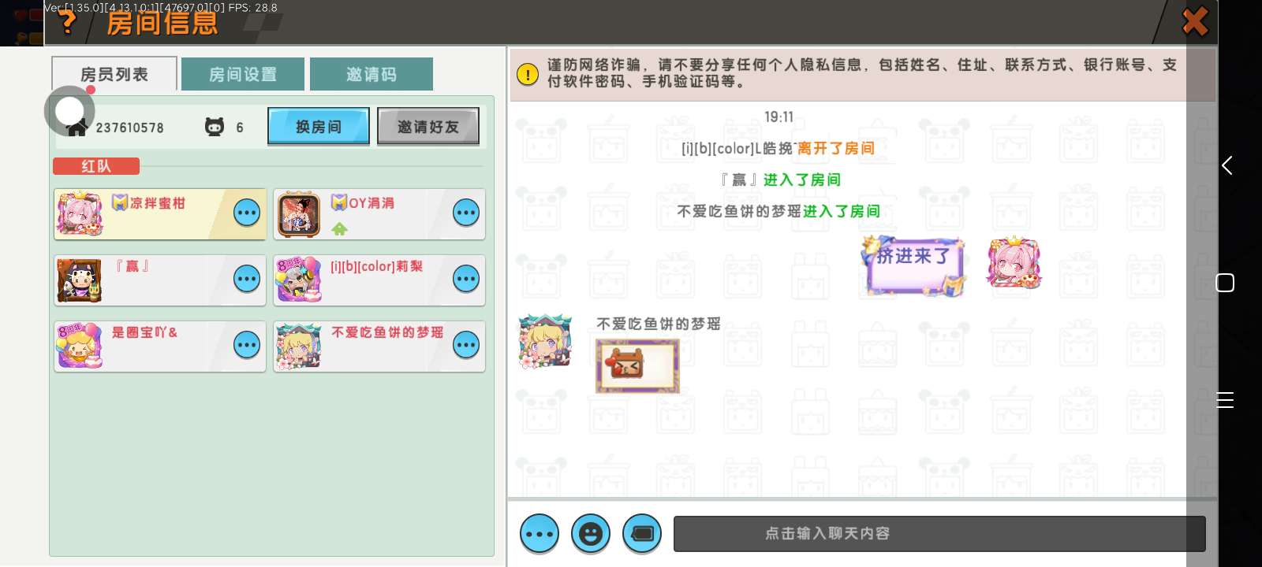The image size is (1262, 567).
Task: Click the chat input field 点击输入聊天内容
Action: tap(939, 534)
